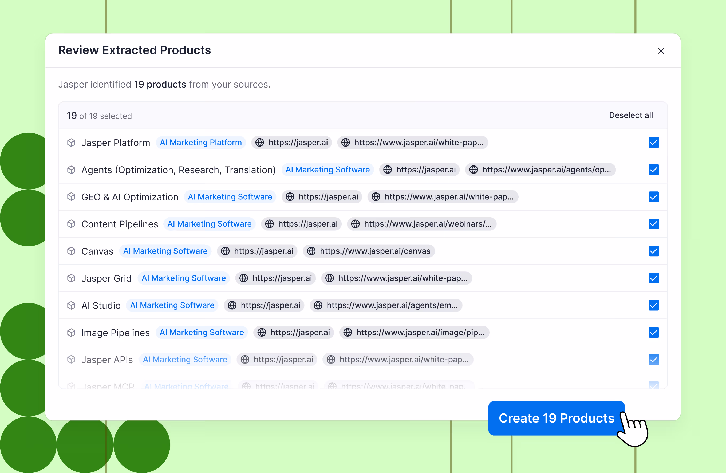Open the https://www.jasper.ai/canvas link
726x473 pixels.
369,251
